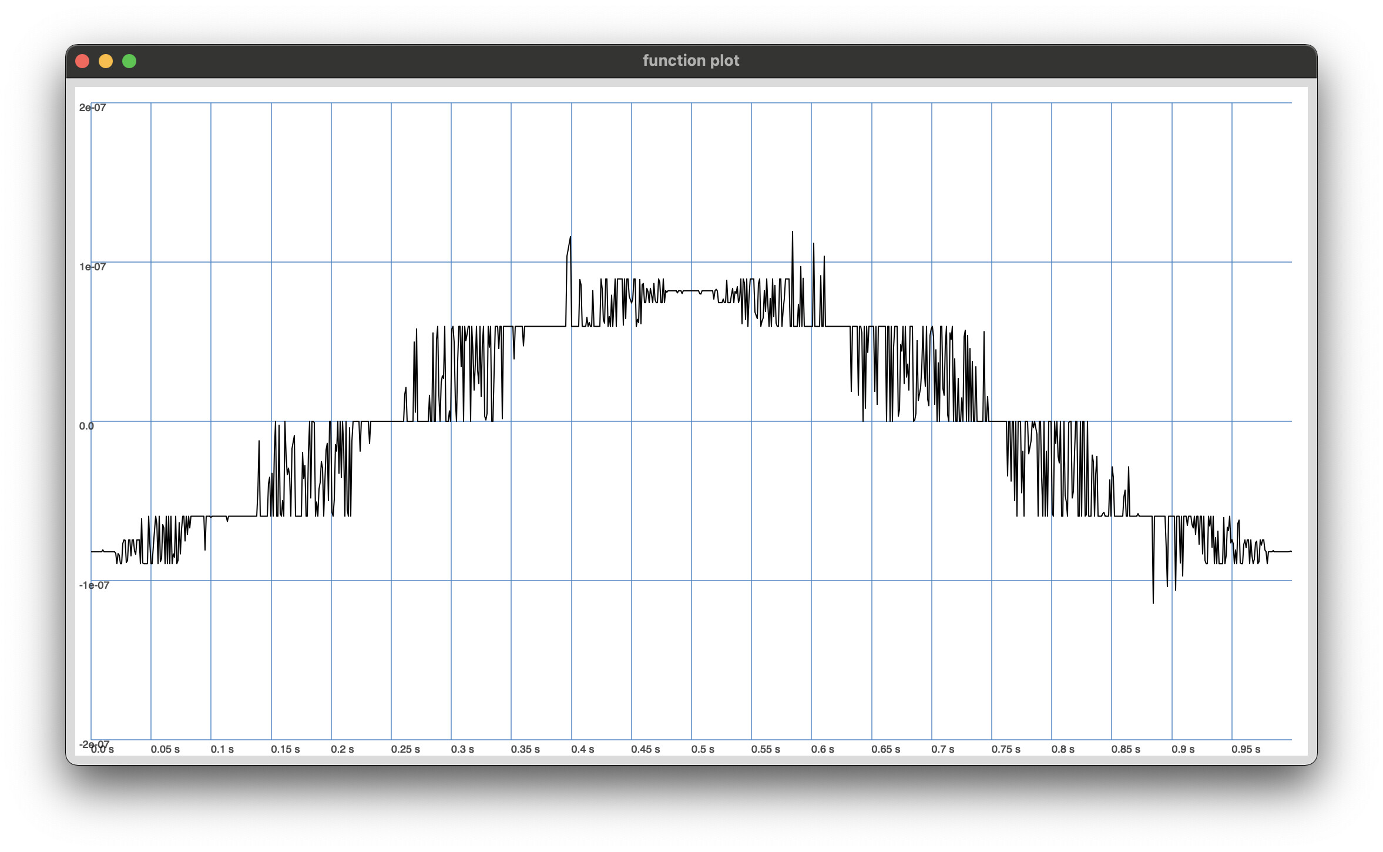
Task: Click the 0.15 s x-axis label
Action: [286, 749]
